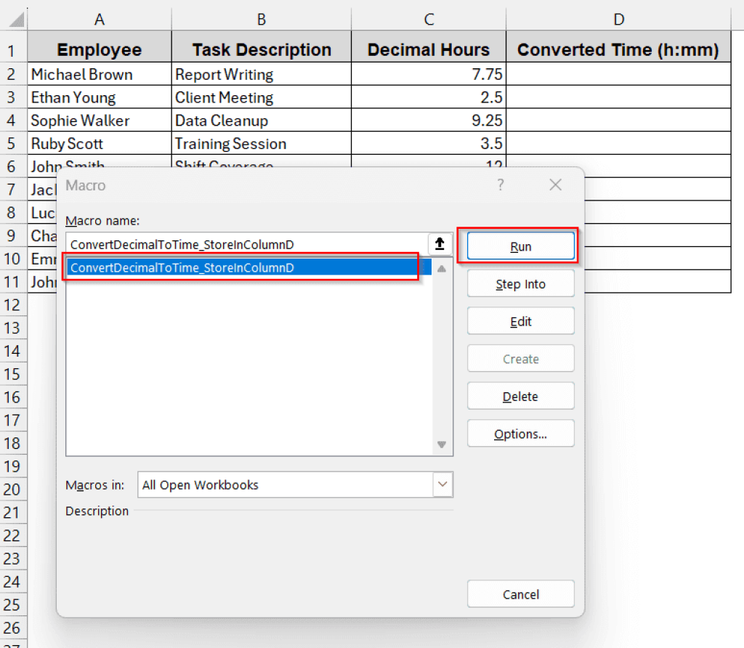Select the up arrow on macro list scrollbar
Screen dimensions: 744x648
tap(442, 267)
